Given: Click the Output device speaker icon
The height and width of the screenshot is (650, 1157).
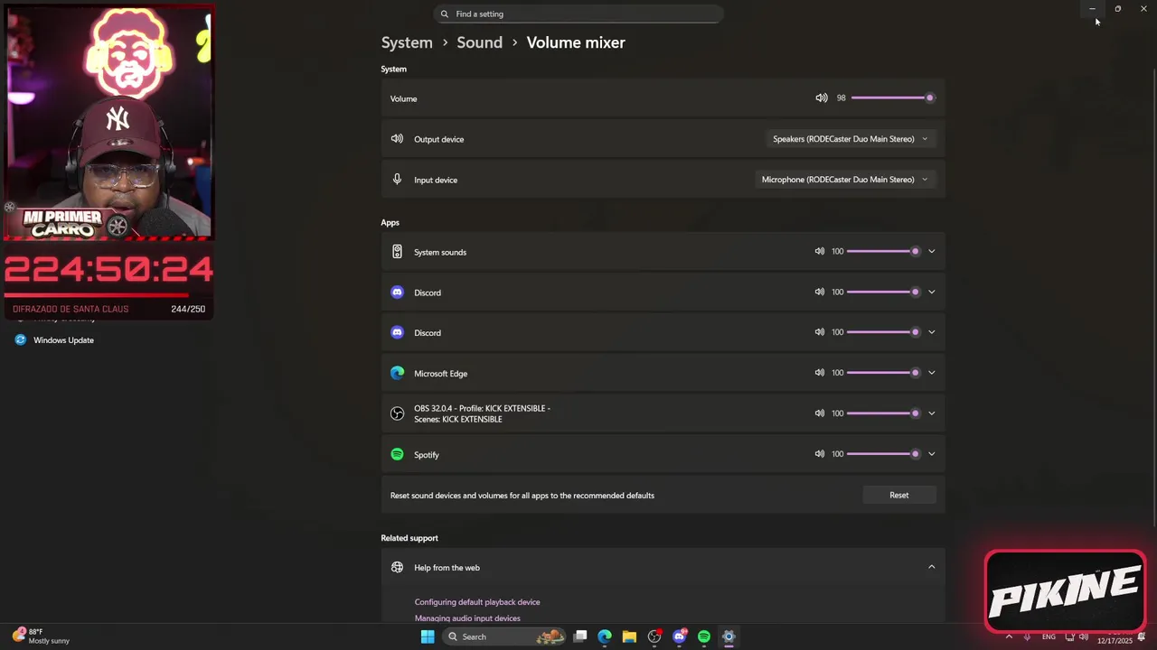Looking at the screenshot, I should click(x=397, y=139).
